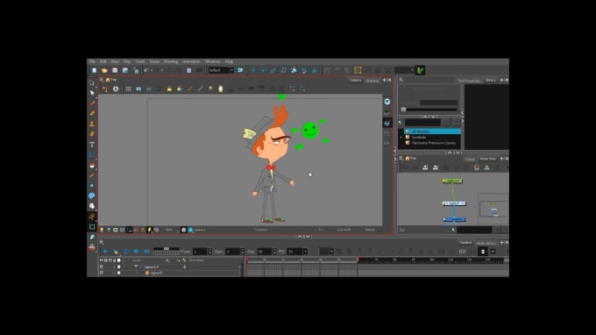Toggle the sound playback speaker button
This screenshot has width=596, height=335.
(136, 252)
